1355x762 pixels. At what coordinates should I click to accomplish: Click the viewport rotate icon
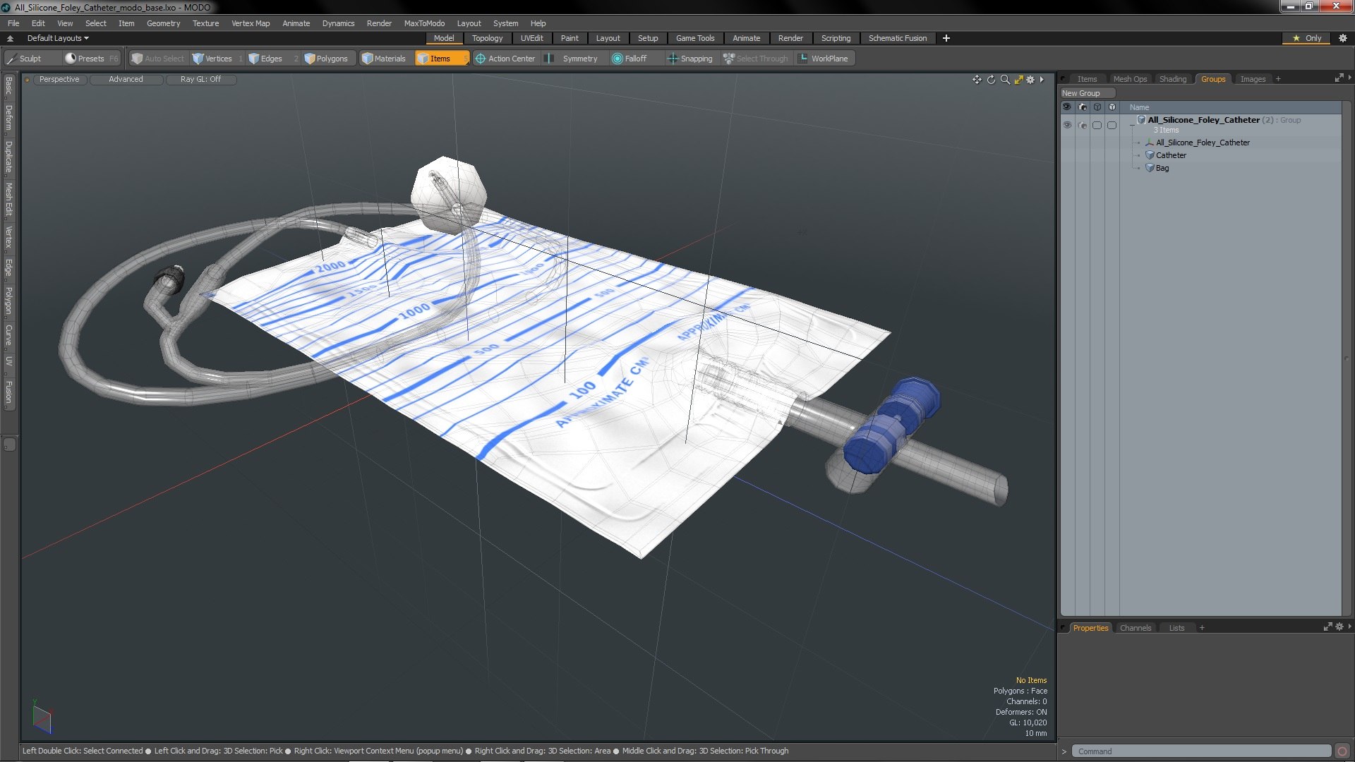point(991,80)
